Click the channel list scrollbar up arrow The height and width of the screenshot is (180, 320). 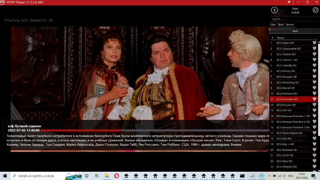point(319,42)
